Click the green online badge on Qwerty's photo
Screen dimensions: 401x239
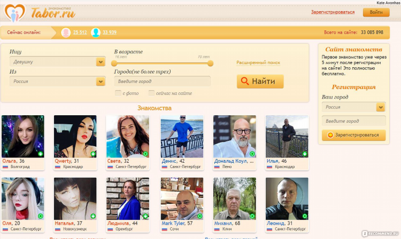tap(93, 154)
